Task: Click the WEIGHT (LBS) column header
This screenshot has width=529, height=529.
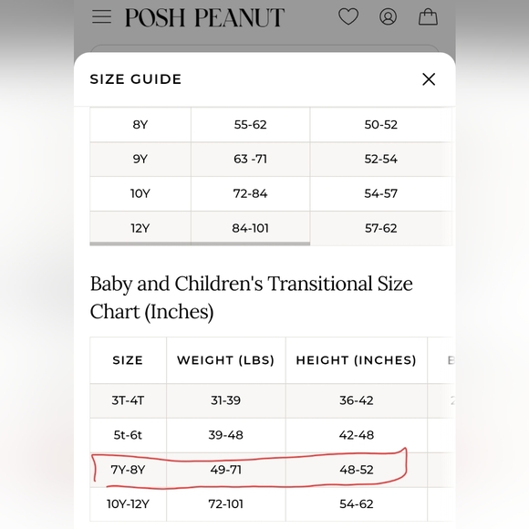Action: [225, 360]
